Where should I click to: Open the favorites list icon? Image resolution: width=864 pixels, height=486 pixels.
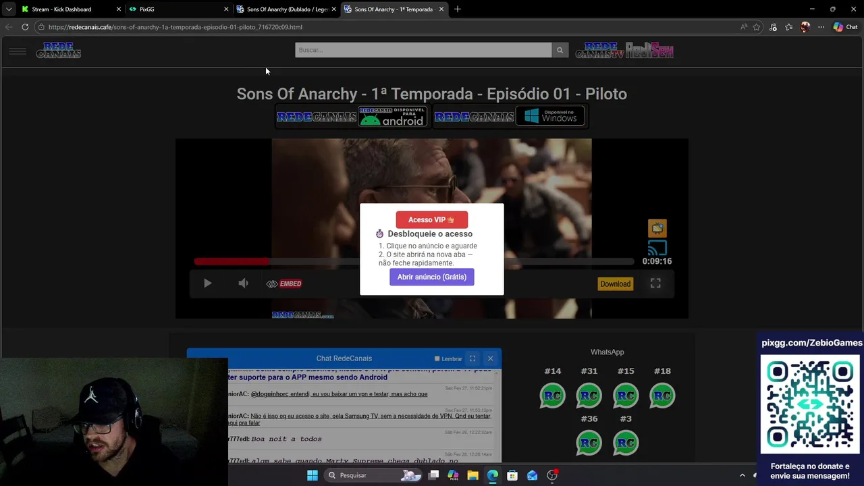coord(788,27)
